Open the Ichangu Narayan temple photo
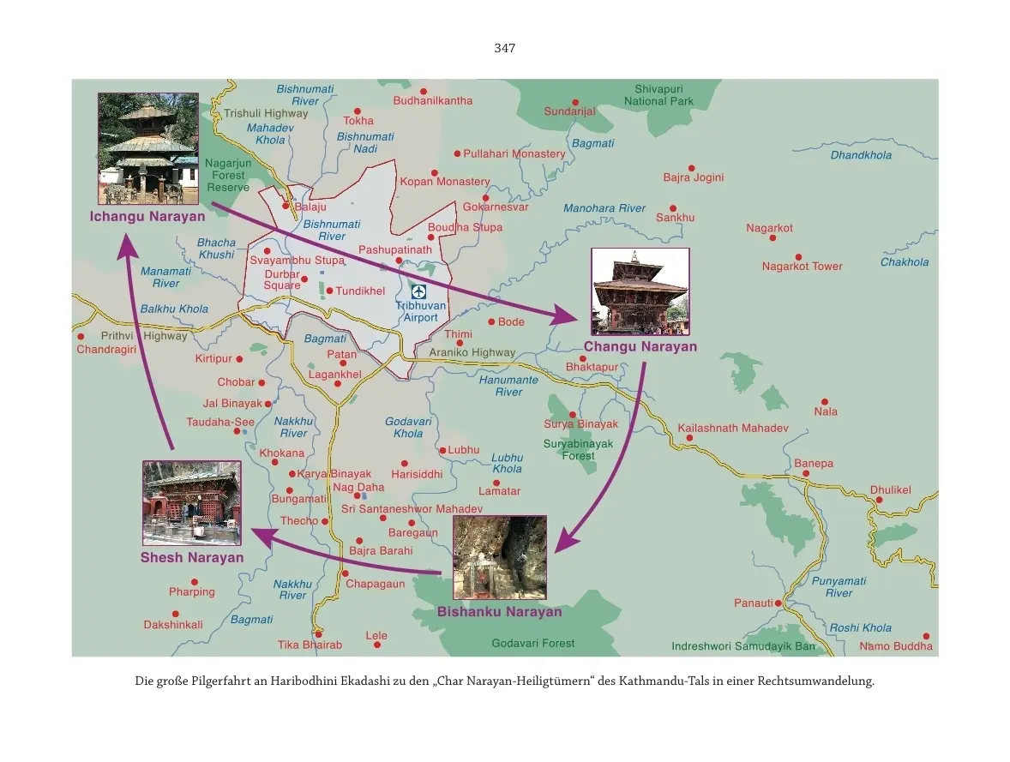 tap(148, 148)
